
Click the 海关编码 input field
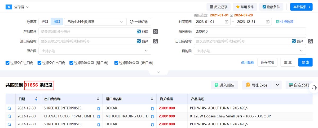[x=250, y=31]
